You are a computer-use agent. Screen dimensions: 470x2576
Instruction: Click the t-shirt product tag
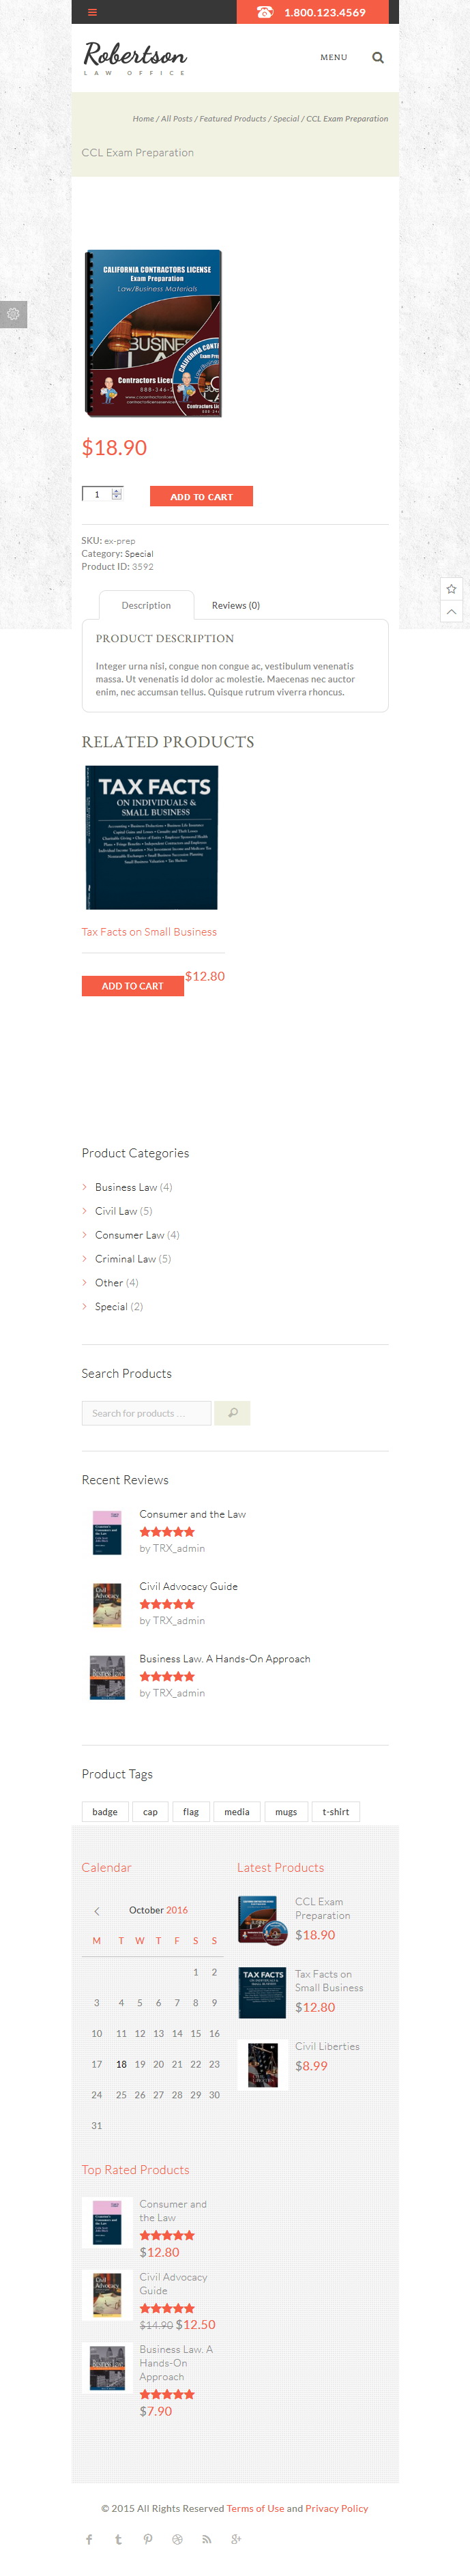(x=335, y=1812)
